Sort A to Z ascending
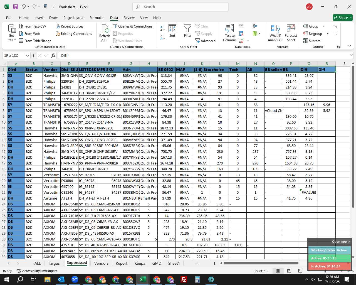Screen dimensions: 356x285 [163, 28]
